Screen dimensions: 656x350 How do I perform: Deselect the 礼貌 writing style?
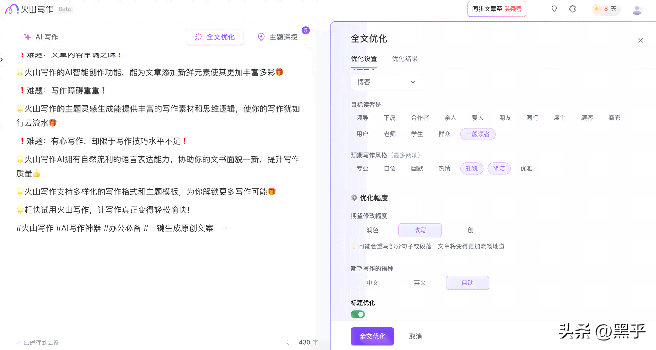(x=472, y=168)
